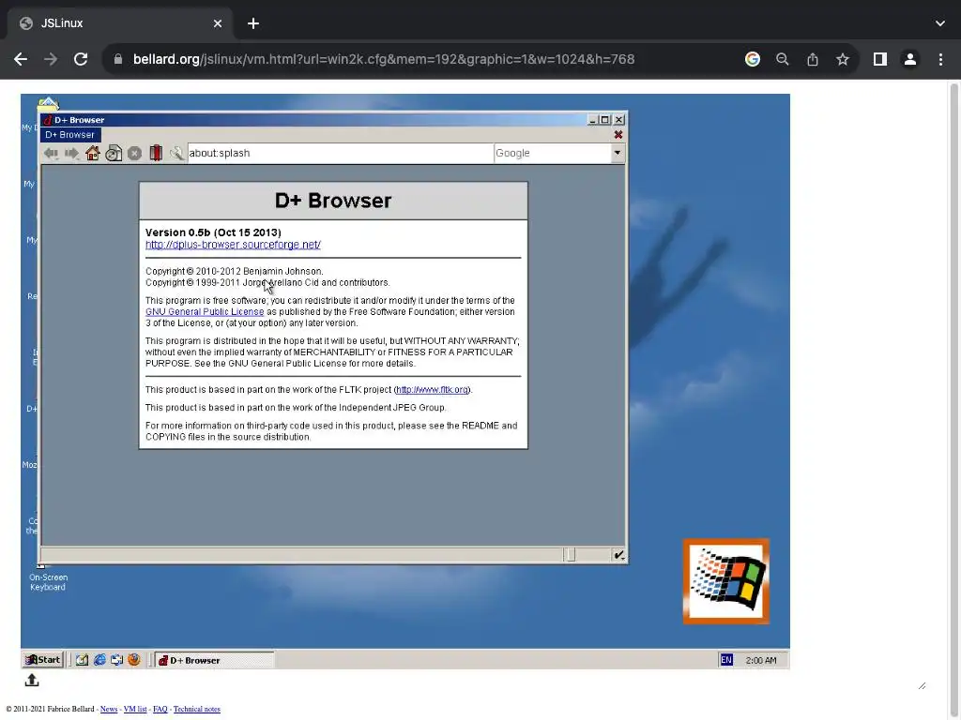Open the Chrome profile avatar
The height and width of the screenshot is (720, 961).
pyautogui.click(x=910, y=59)
